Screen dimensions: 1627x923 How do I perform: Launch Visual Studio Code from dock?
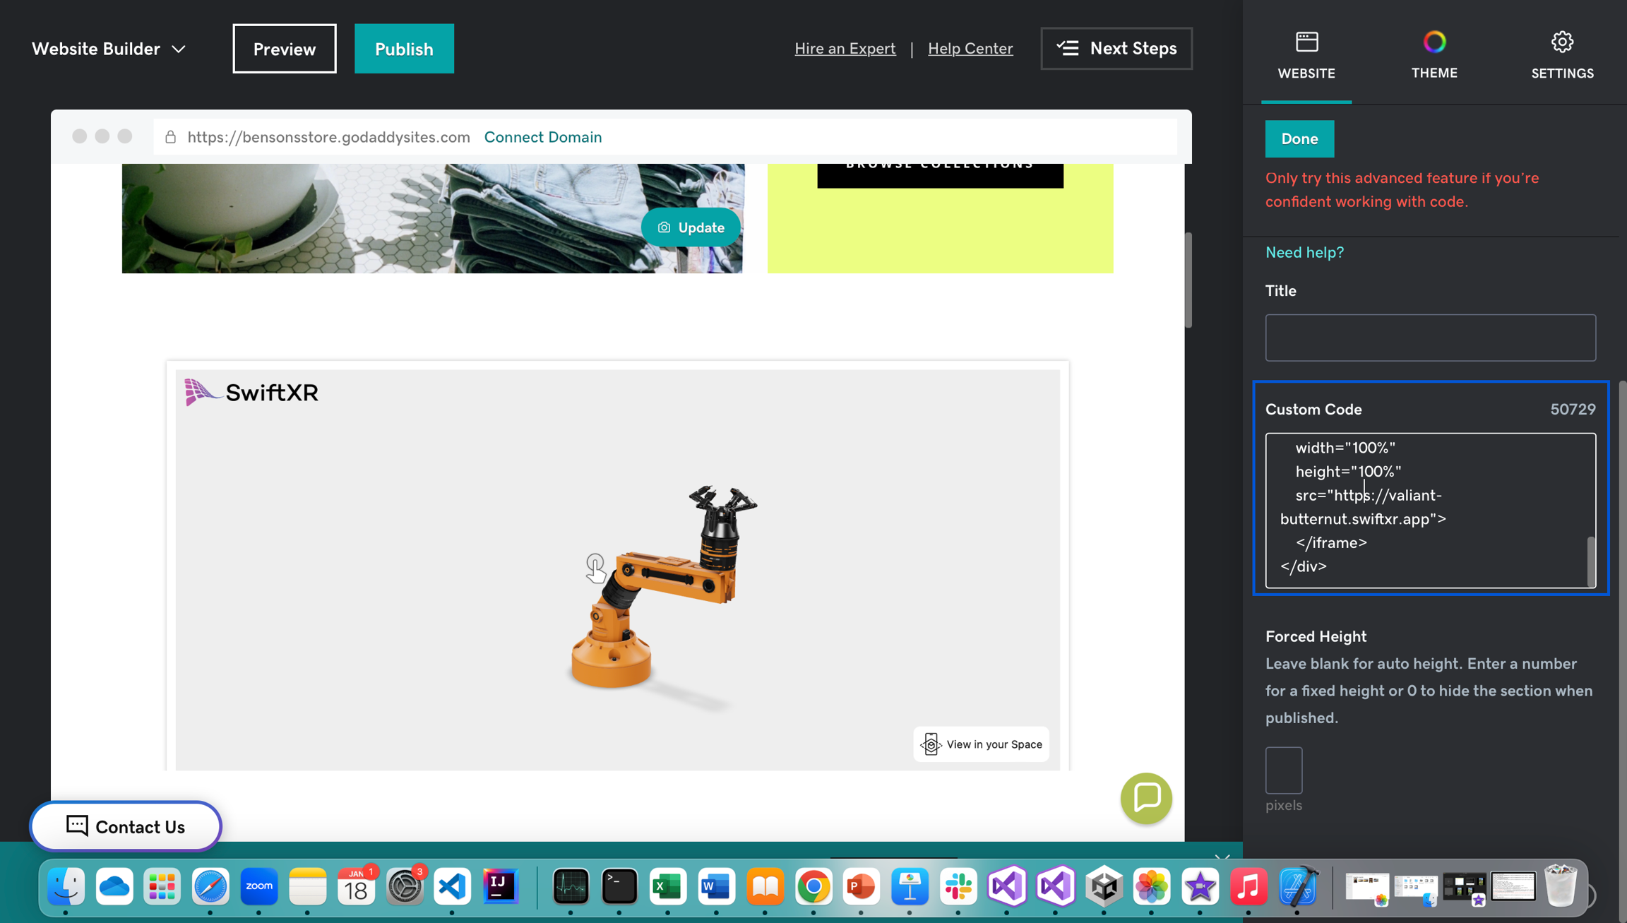point(452,887)
